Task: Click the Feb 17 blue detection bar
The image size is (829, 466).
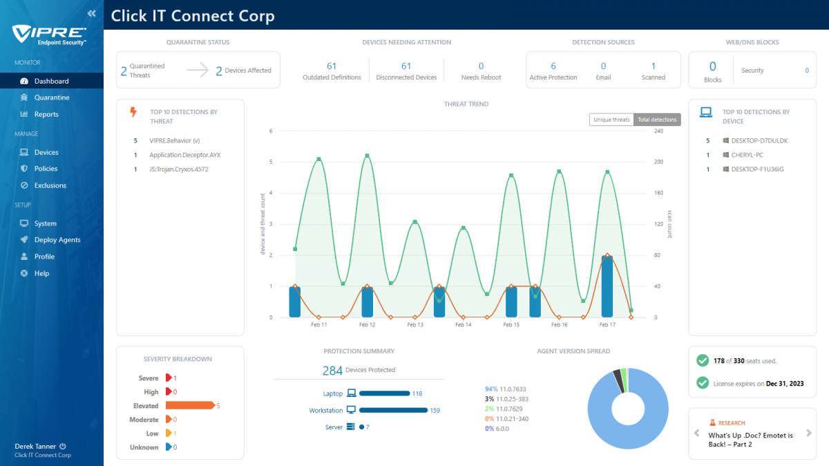Action: 607,286
